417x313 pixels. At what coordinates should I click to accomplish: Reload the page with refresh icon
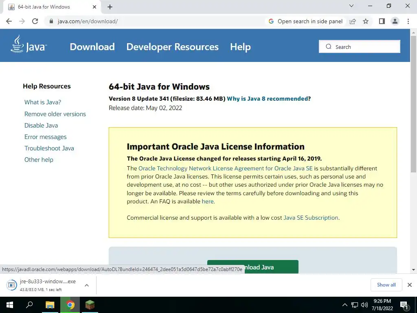35,21
